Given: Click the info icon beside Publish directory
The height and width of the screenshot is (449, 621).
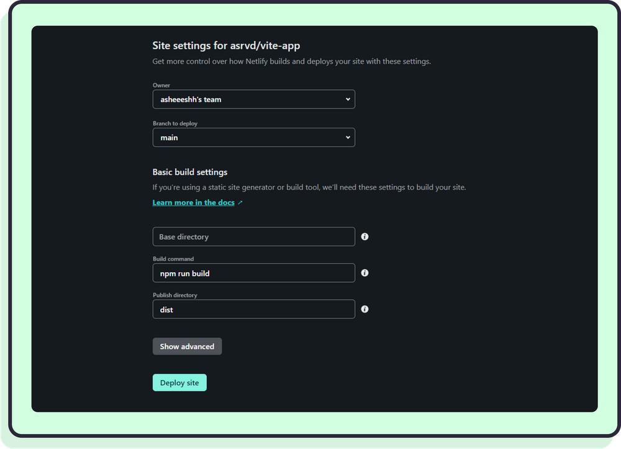Looking at the screenshot, I should pos(365,309).
